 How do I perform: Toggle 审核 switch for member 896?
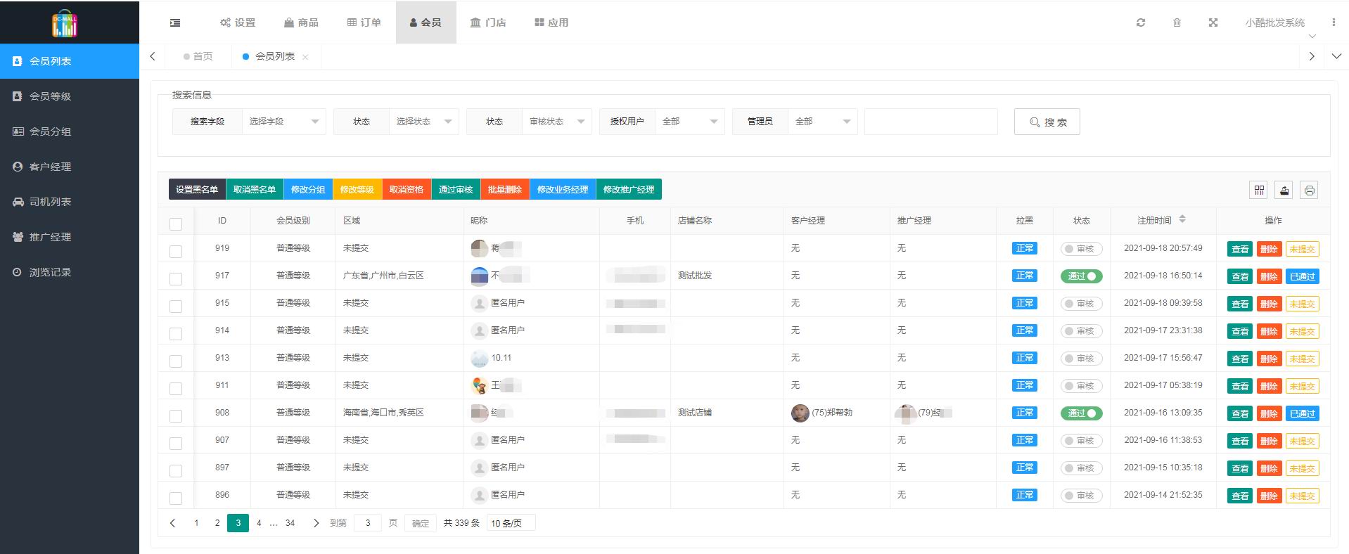pos(1081,495)
